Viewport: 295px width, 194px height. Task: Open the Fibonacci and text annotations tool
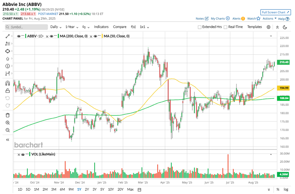point(8,44)
